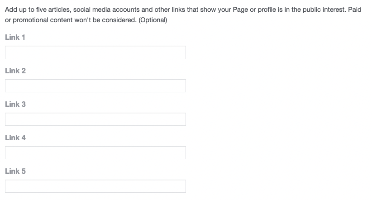Place cursor in the first link field
This screenshot has width=372, height=200.
tap(95, 52)
